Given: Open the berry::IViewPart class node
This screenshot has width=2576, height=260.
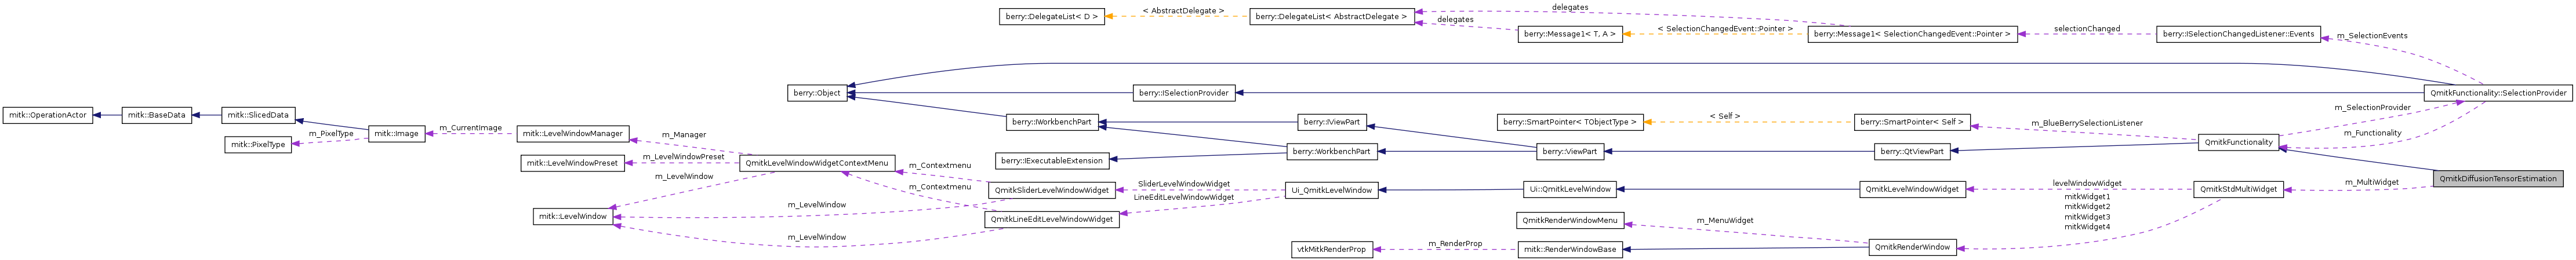Looking at the screenshot, I should click(x=1331, y=122).
